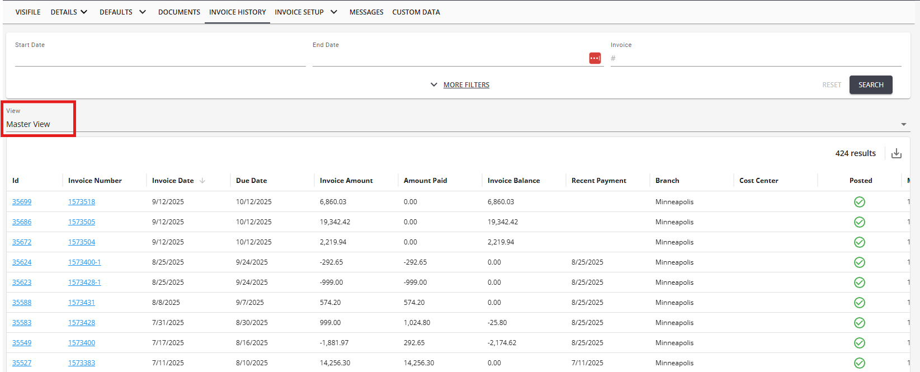
Task: Open invoice number 1573400
Action: pos(82,343)
